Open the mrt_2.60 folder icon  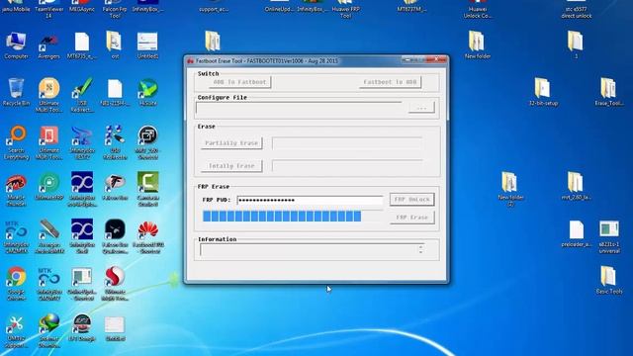pos(575,183)
